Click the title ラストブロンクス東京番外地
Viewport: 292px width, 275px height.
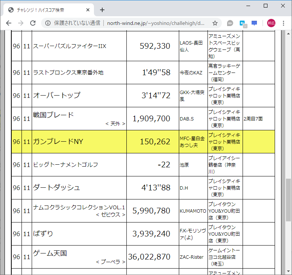pos(68,73)
